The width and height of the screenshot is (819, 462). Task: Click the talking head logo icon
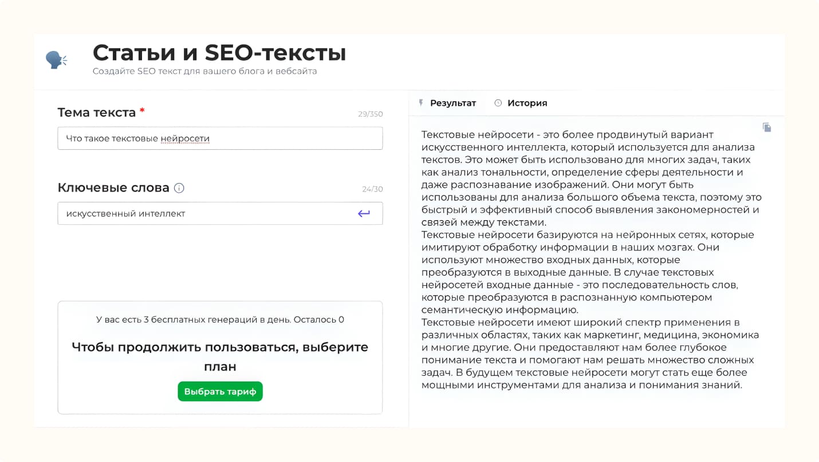click(56, 60)
